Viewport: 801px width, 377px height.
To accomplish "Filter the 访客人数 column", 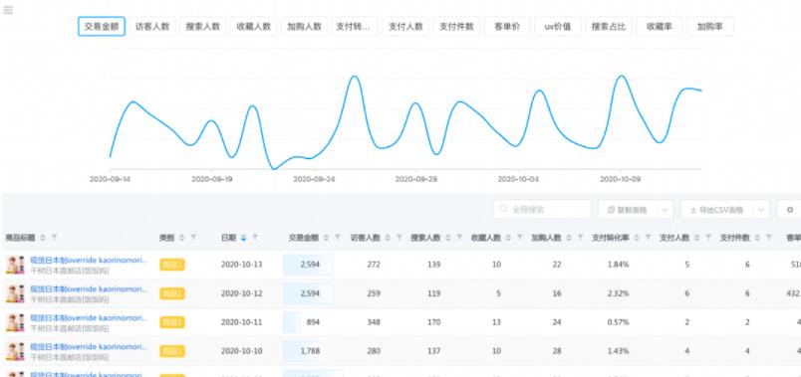I will 399,238.
